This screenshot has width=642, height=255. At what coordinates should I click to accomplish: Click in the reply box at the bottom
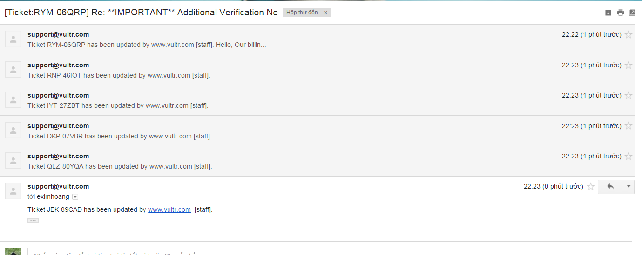click(x=330, y=252)
